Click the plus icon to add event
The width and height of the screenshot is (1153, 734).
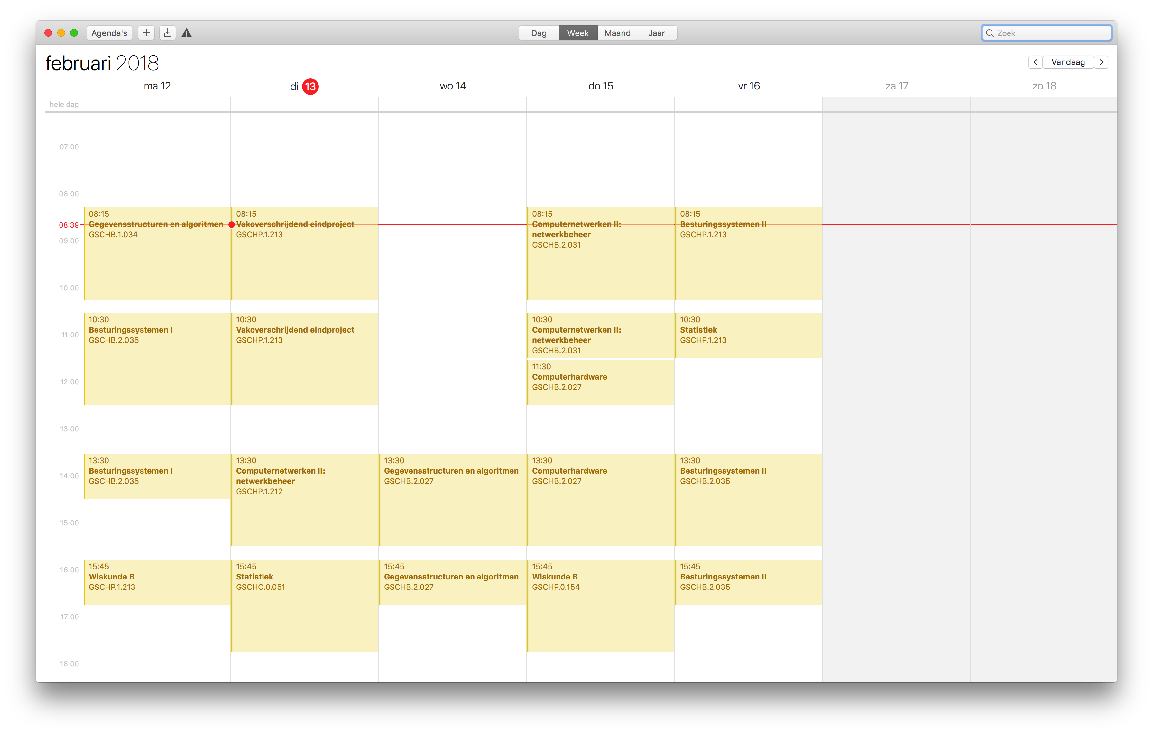[x=146, y=33]
